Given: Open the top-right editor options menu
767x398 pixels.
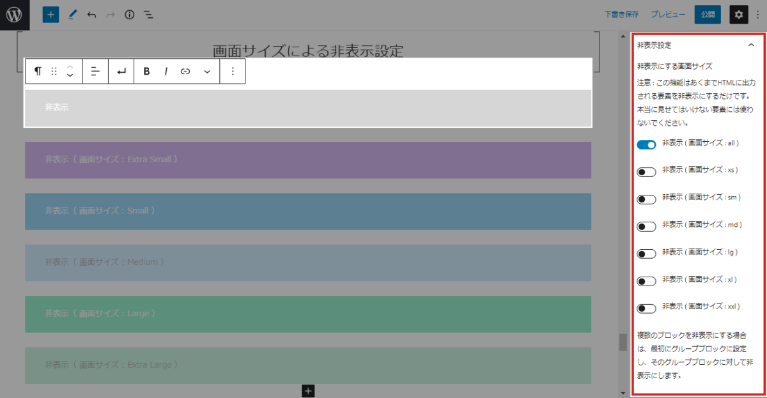Looking at the screenshot, I should coord(758,15).
